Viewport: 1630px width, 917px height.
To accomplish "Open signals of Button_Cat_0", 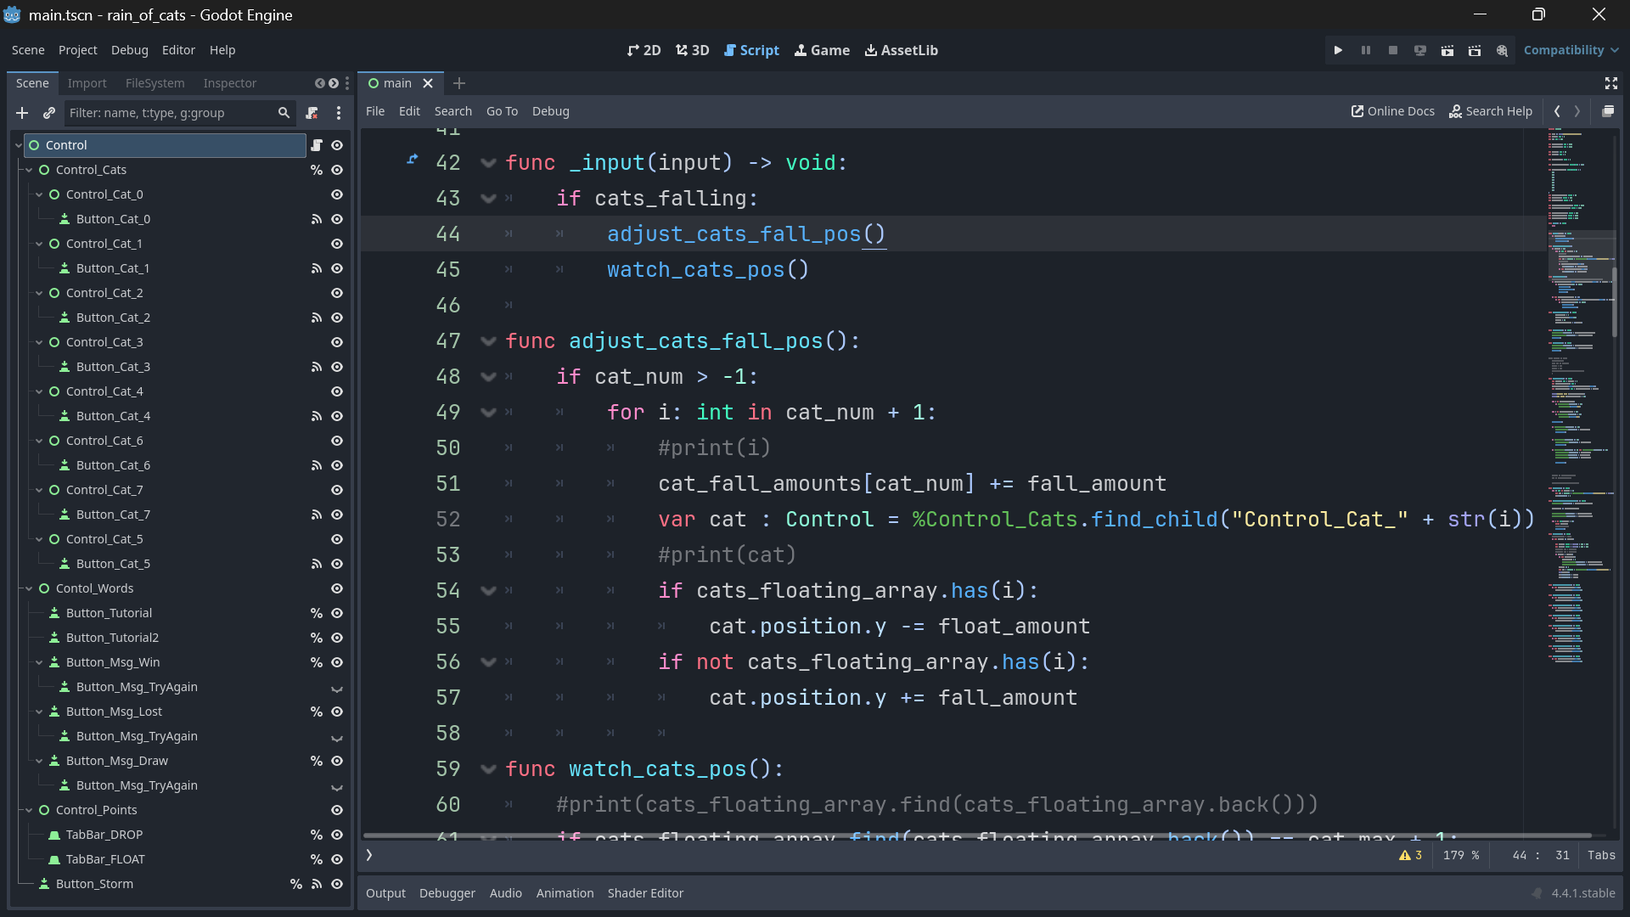I will (x=317, y=219).
